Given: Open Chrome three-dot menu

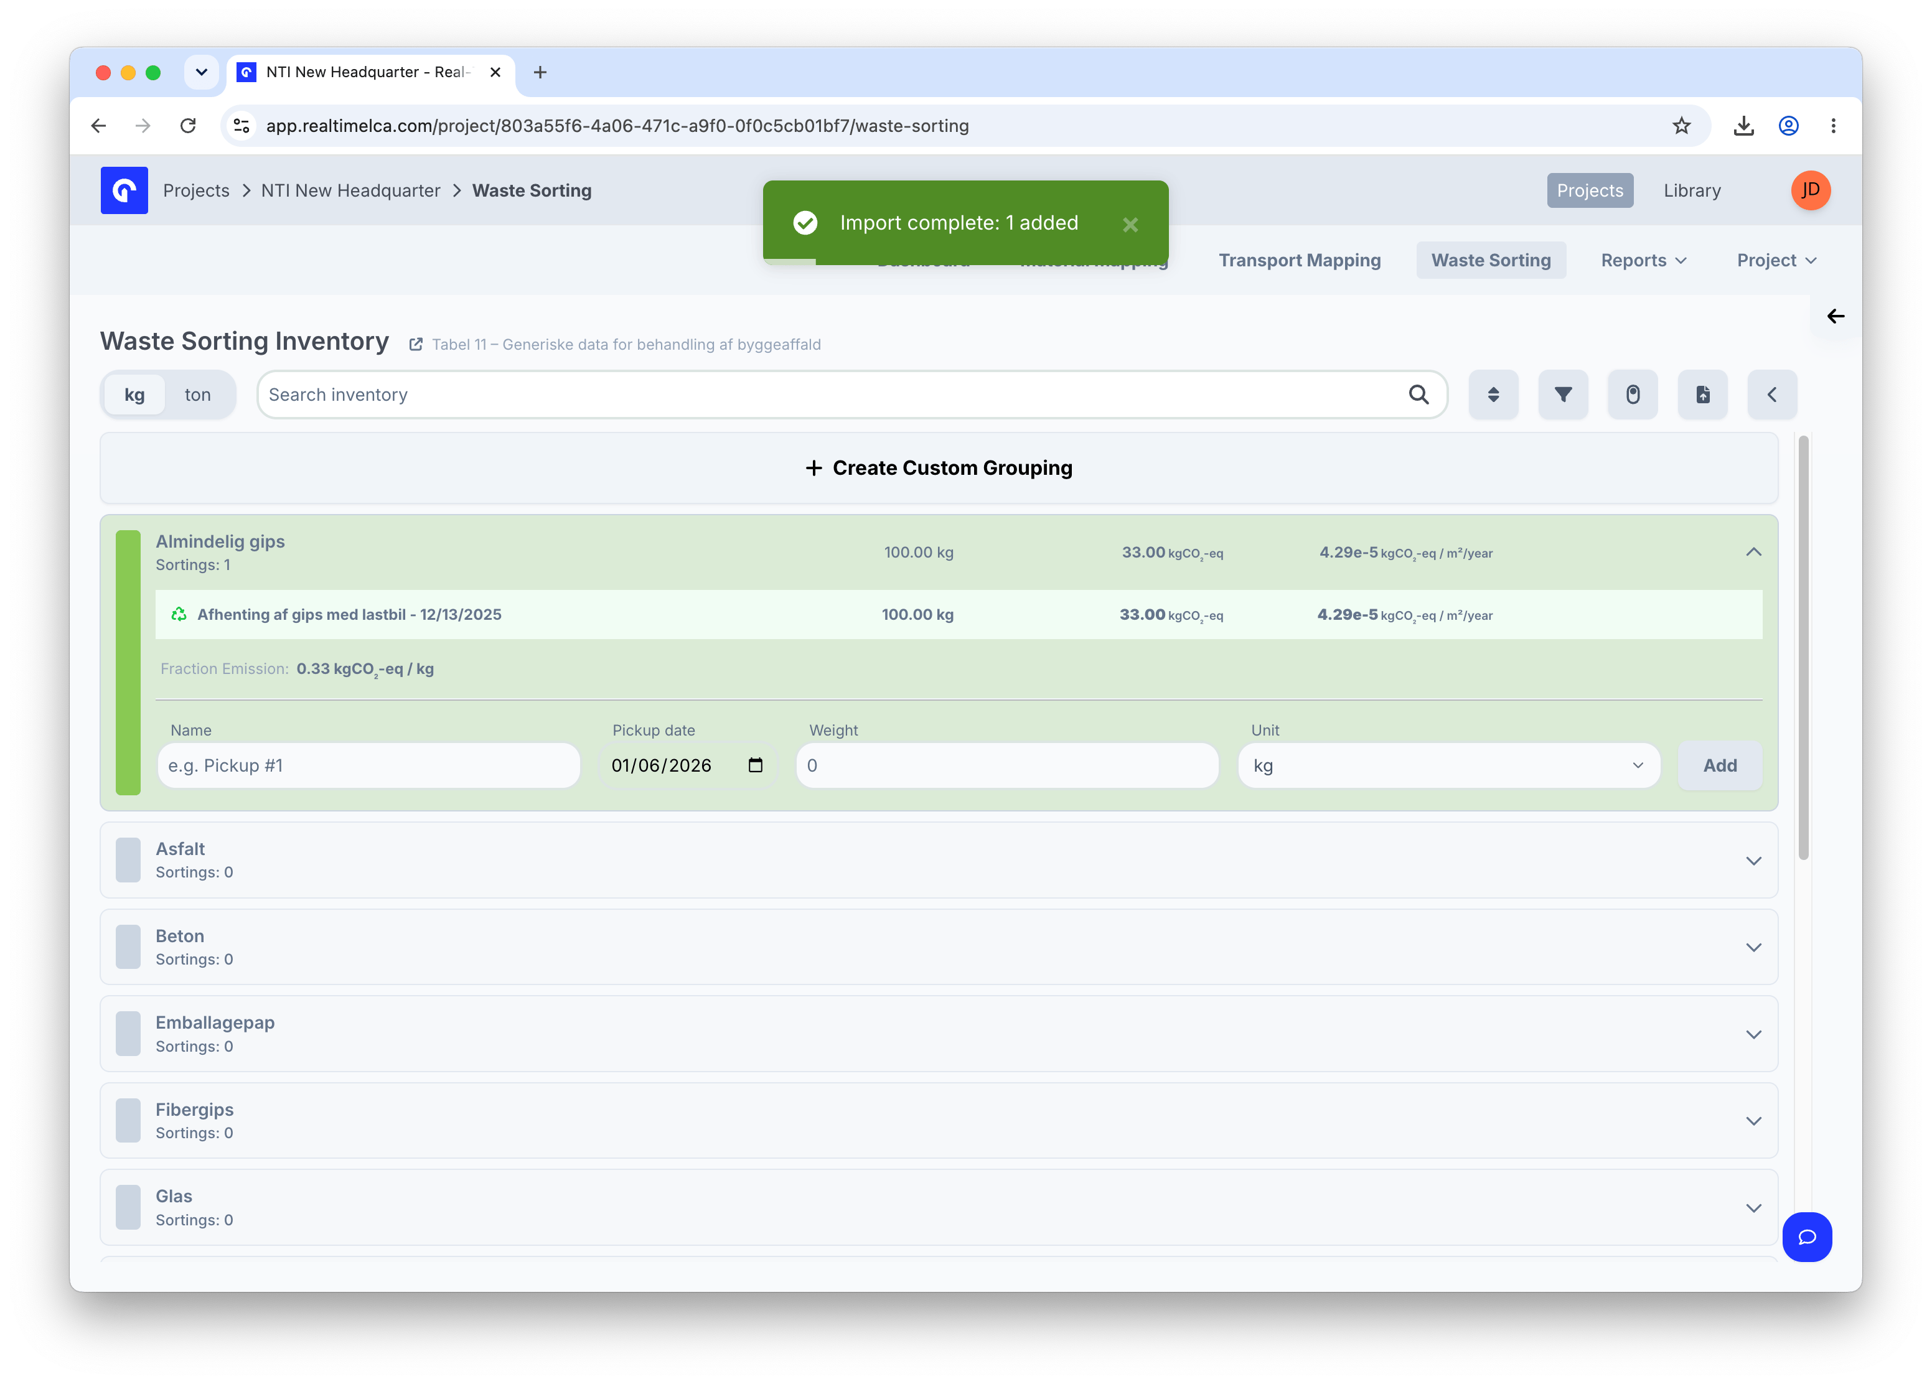Looking at the screenshot, I should [x=1833, y=126].
